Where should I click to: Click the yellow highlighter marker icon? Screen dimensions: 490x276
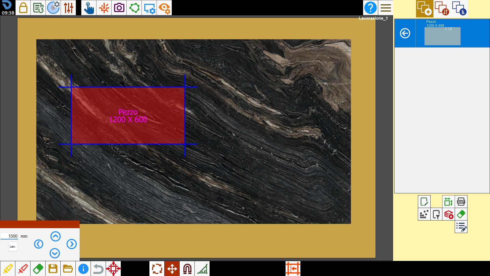8,269
